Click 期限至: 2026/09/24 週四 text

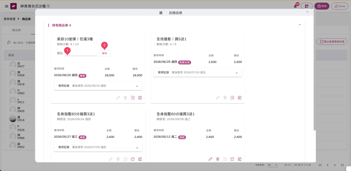tap(74, 119)
